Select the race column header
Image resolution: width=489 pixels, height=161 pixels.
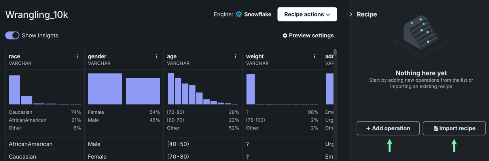[x=15, y=56]
